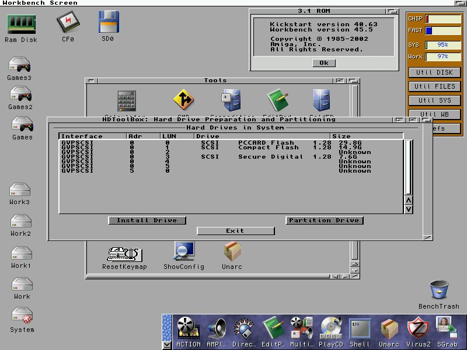Click the Size column header

pyautogui.click(x=367, y=136)
